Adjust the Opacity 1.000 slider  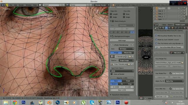tap(122, 78)
